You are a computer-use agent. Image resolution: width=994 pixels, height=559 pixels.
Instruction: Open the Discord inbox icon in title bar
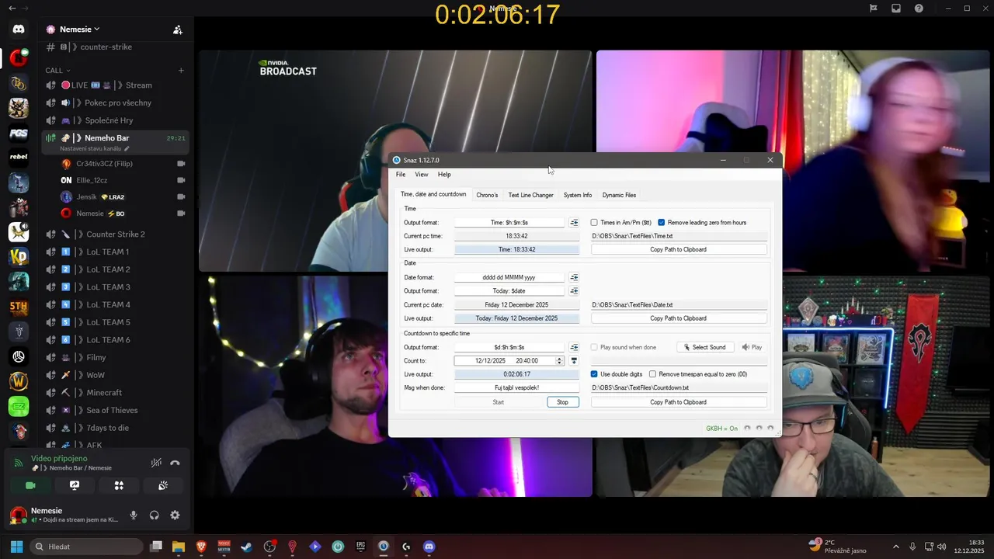pyautogui.click(x=896, y=9)
